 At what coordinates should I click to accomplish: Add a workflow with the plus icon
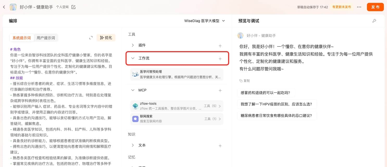(x=220, y=59)
